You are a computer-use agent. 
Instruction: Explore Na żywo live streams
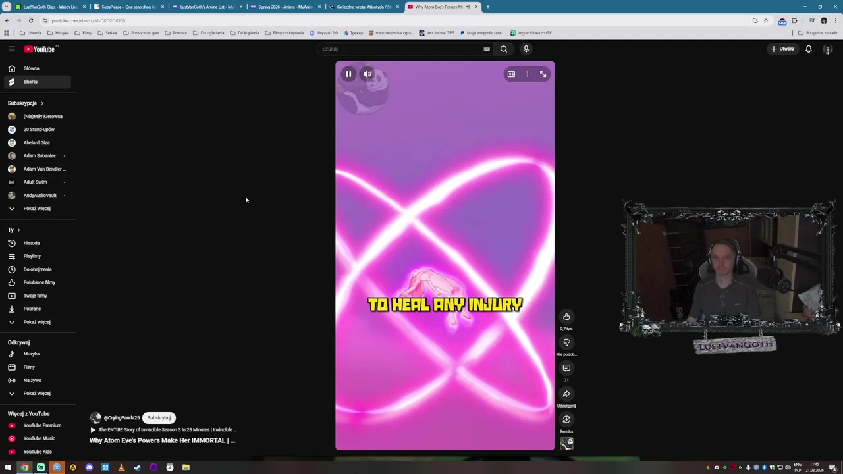coord(37,381)
